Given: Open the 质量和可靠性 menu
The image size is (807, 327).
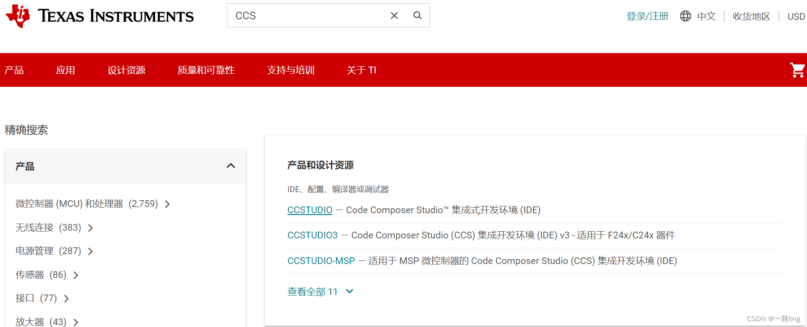Looking at the screenshot, I should pyautogui.click(x=206, y=70).
